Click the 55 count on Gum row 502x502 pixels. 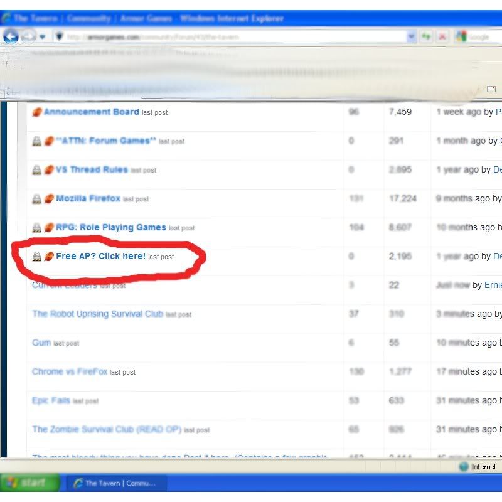[x=394, y=343]
